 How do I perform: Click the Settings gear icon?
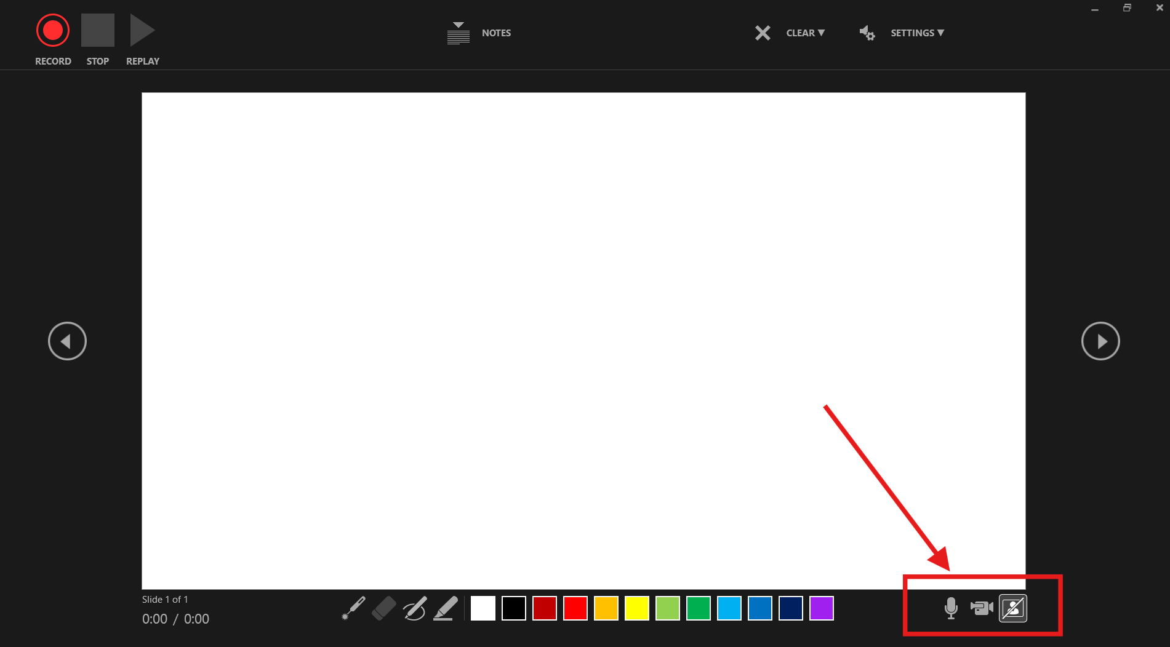pyautogui.click(x=867, y=33)
